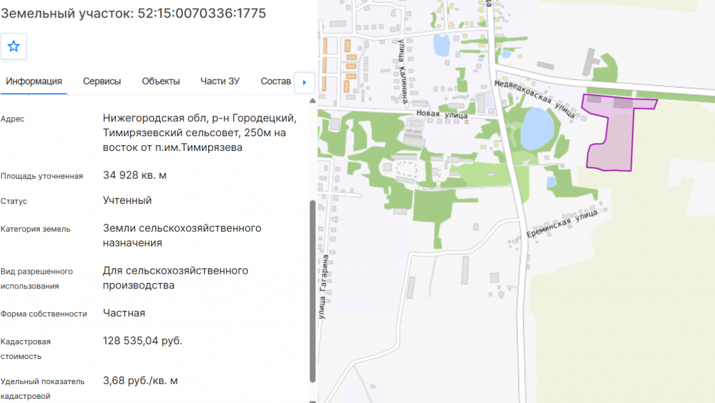Click the scrollbar down arrow
This screenshot has width=715, height=403.
(312, 401)
